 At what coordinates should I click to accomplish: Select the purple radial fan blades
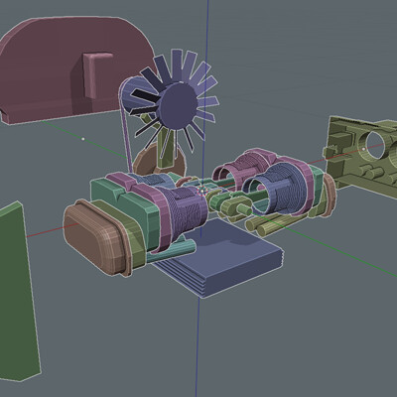point(174,102)
